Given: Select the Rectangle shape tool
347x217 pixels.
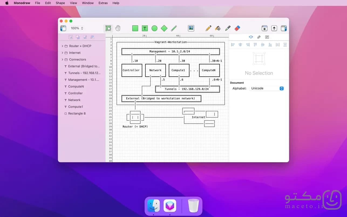Looking at the screenshot, I should click(135, 28).
